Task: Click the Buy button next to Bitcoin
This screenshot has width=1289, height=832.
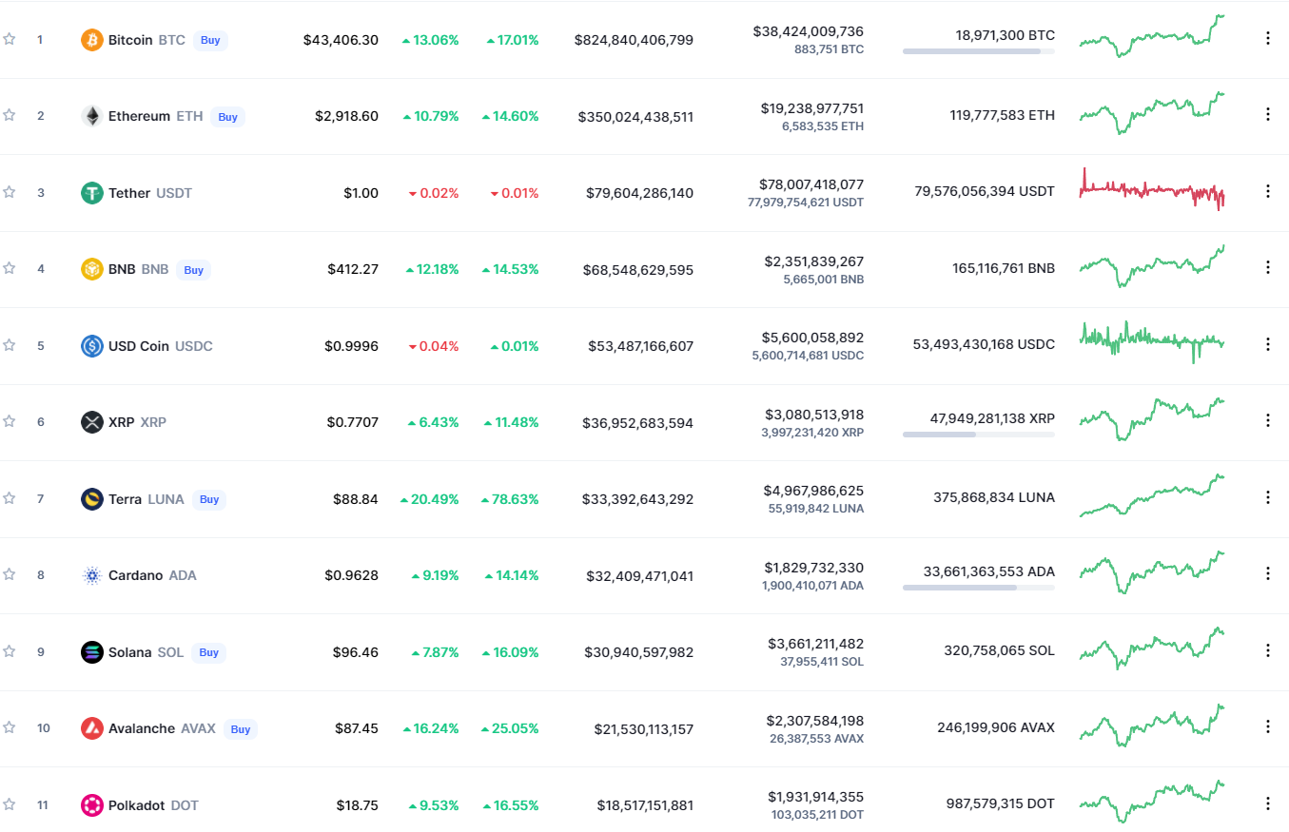Action: (x=210, y=40)
